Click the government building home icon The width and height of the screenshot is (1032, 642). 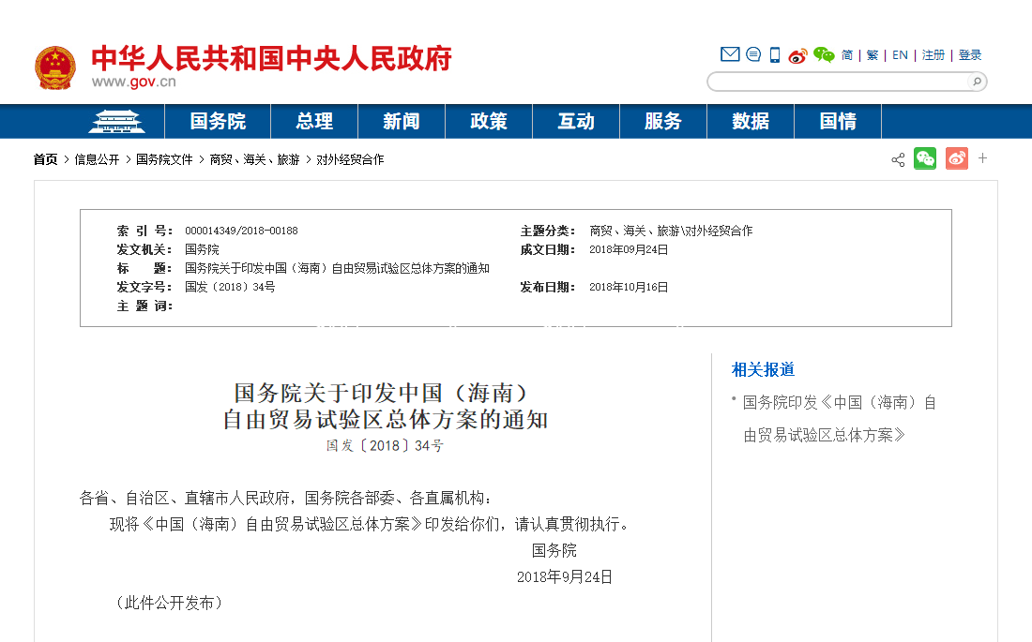tap(116, 122)
